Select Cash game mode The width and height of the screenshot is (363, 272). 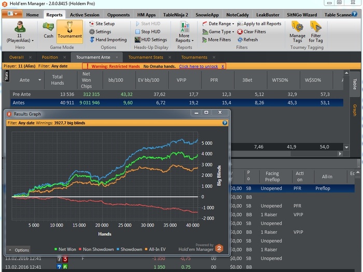pos(48,30)
